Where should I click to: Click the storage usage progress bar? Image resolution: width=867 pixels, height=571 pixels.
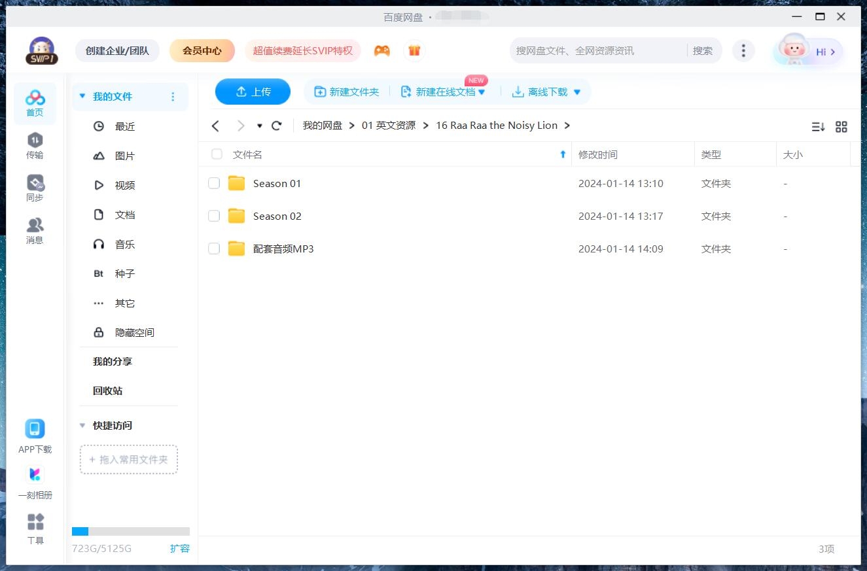point(130,531)
